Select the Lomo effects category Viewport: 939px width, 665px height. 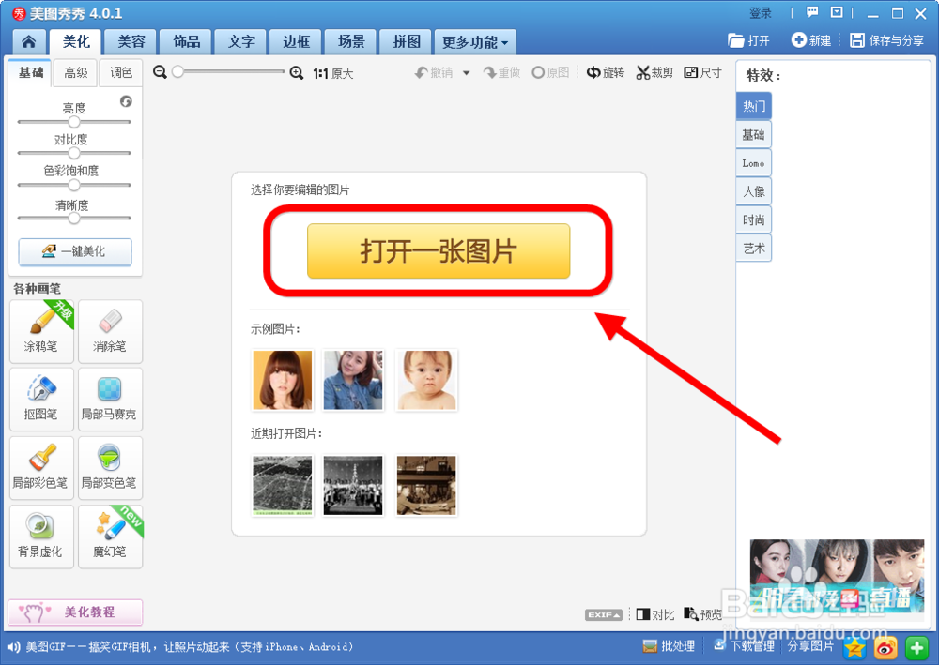tap(753, 163)
